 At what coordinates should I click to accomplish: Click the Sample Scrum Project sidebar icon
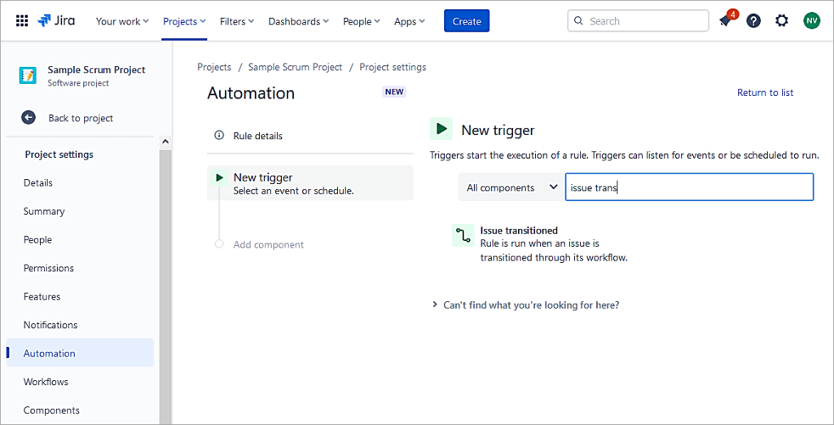29,76
